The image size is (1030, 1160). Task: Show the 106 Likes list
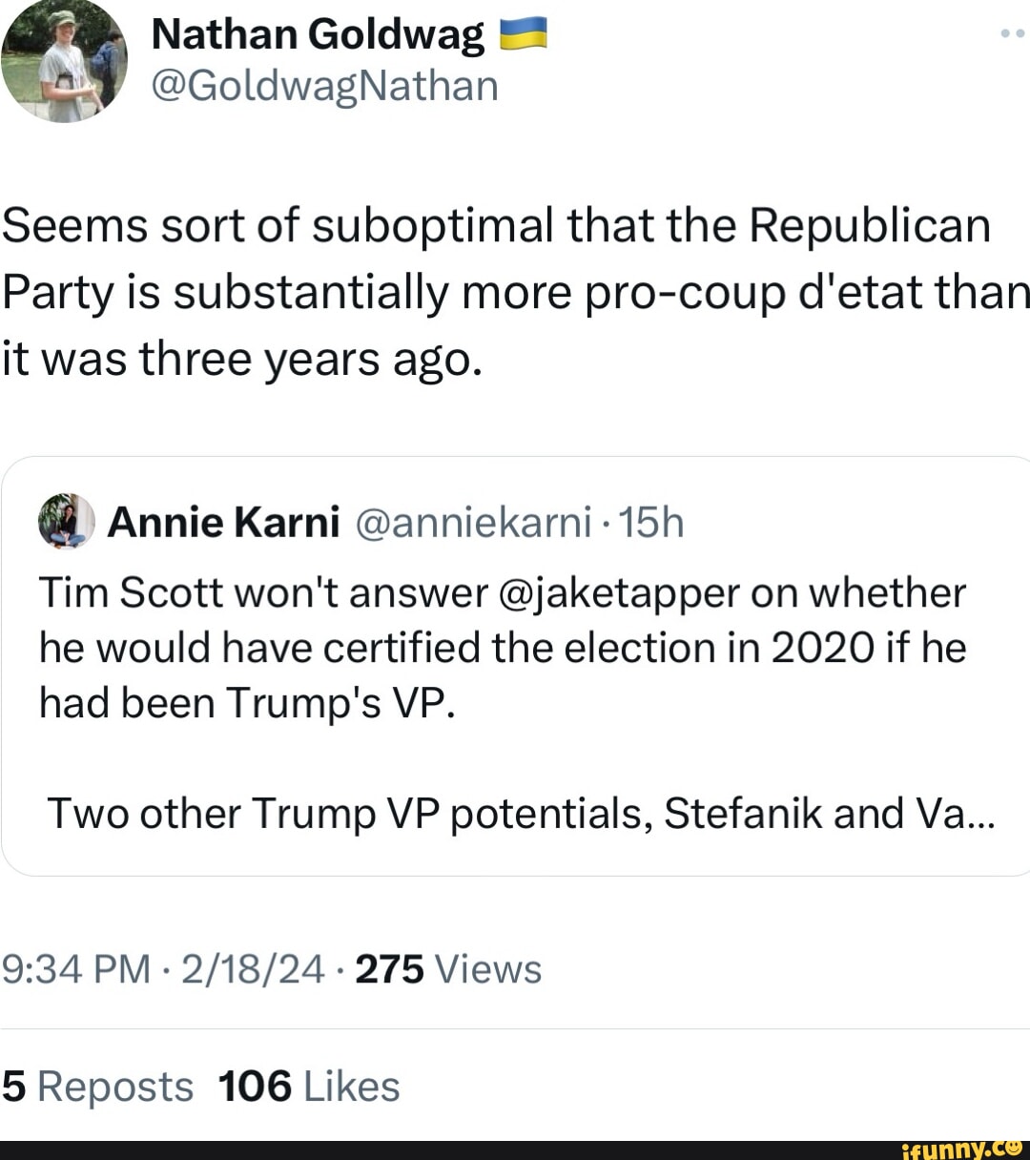(309, 1087)
